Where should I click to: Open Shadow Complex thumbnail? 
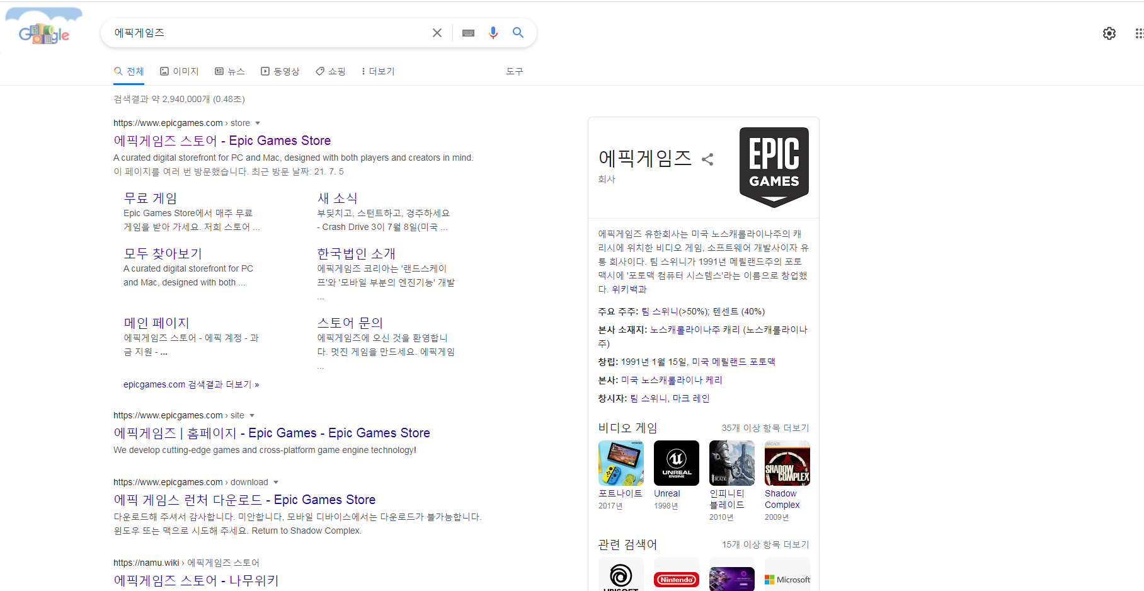pos(787,463)
